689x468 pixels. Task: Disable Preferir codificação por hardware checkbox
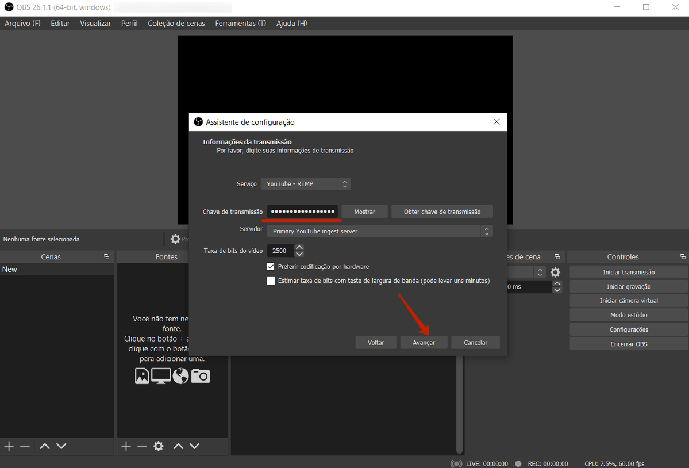[271, 267]
